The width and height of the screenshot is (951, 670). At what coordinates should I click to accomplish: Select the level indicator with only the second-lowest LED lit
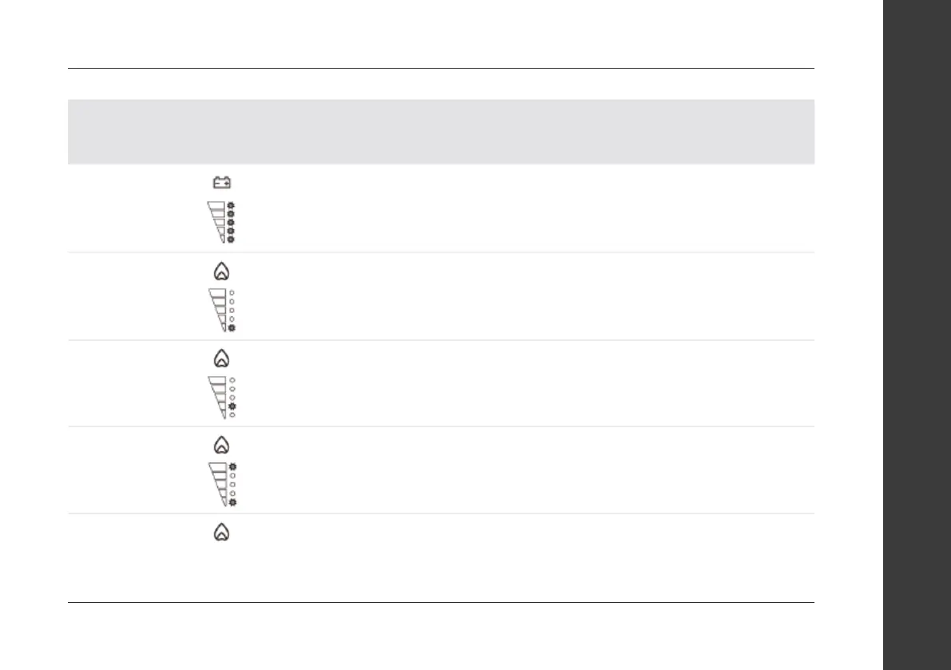pos(221,397)
